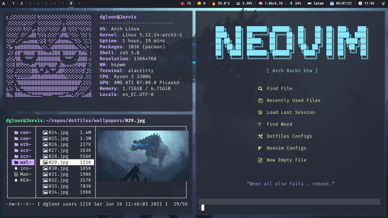Click the calendar date icon
The image size is (388, 218).
[x=332, y=3]
